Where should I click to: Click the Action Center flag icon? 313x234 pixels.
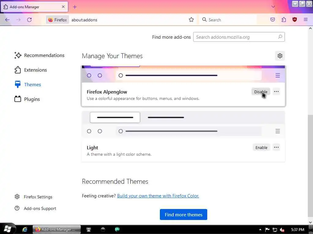[267, 230]
